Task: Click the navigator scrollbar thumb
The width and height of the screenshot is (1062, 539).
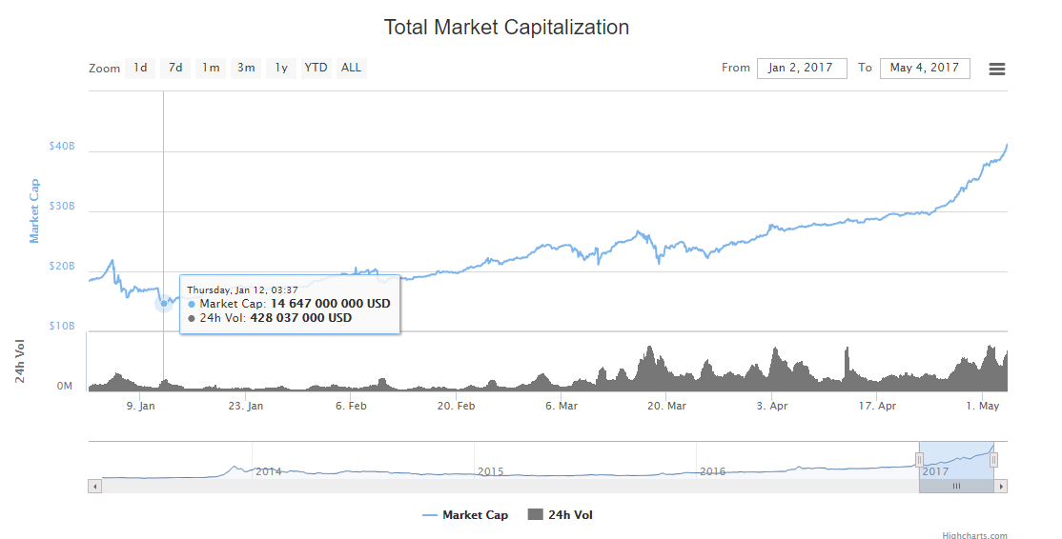Action: pyautogui.click(x=956, y=486)
